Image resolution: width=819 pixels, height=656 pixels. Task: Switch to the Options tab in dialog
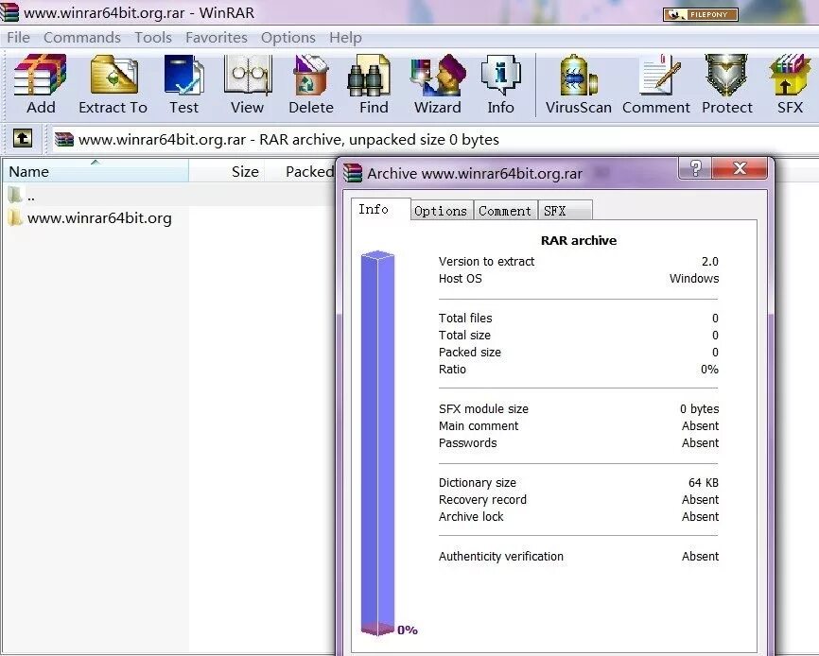pyautogui.click(x=442, y=210)
